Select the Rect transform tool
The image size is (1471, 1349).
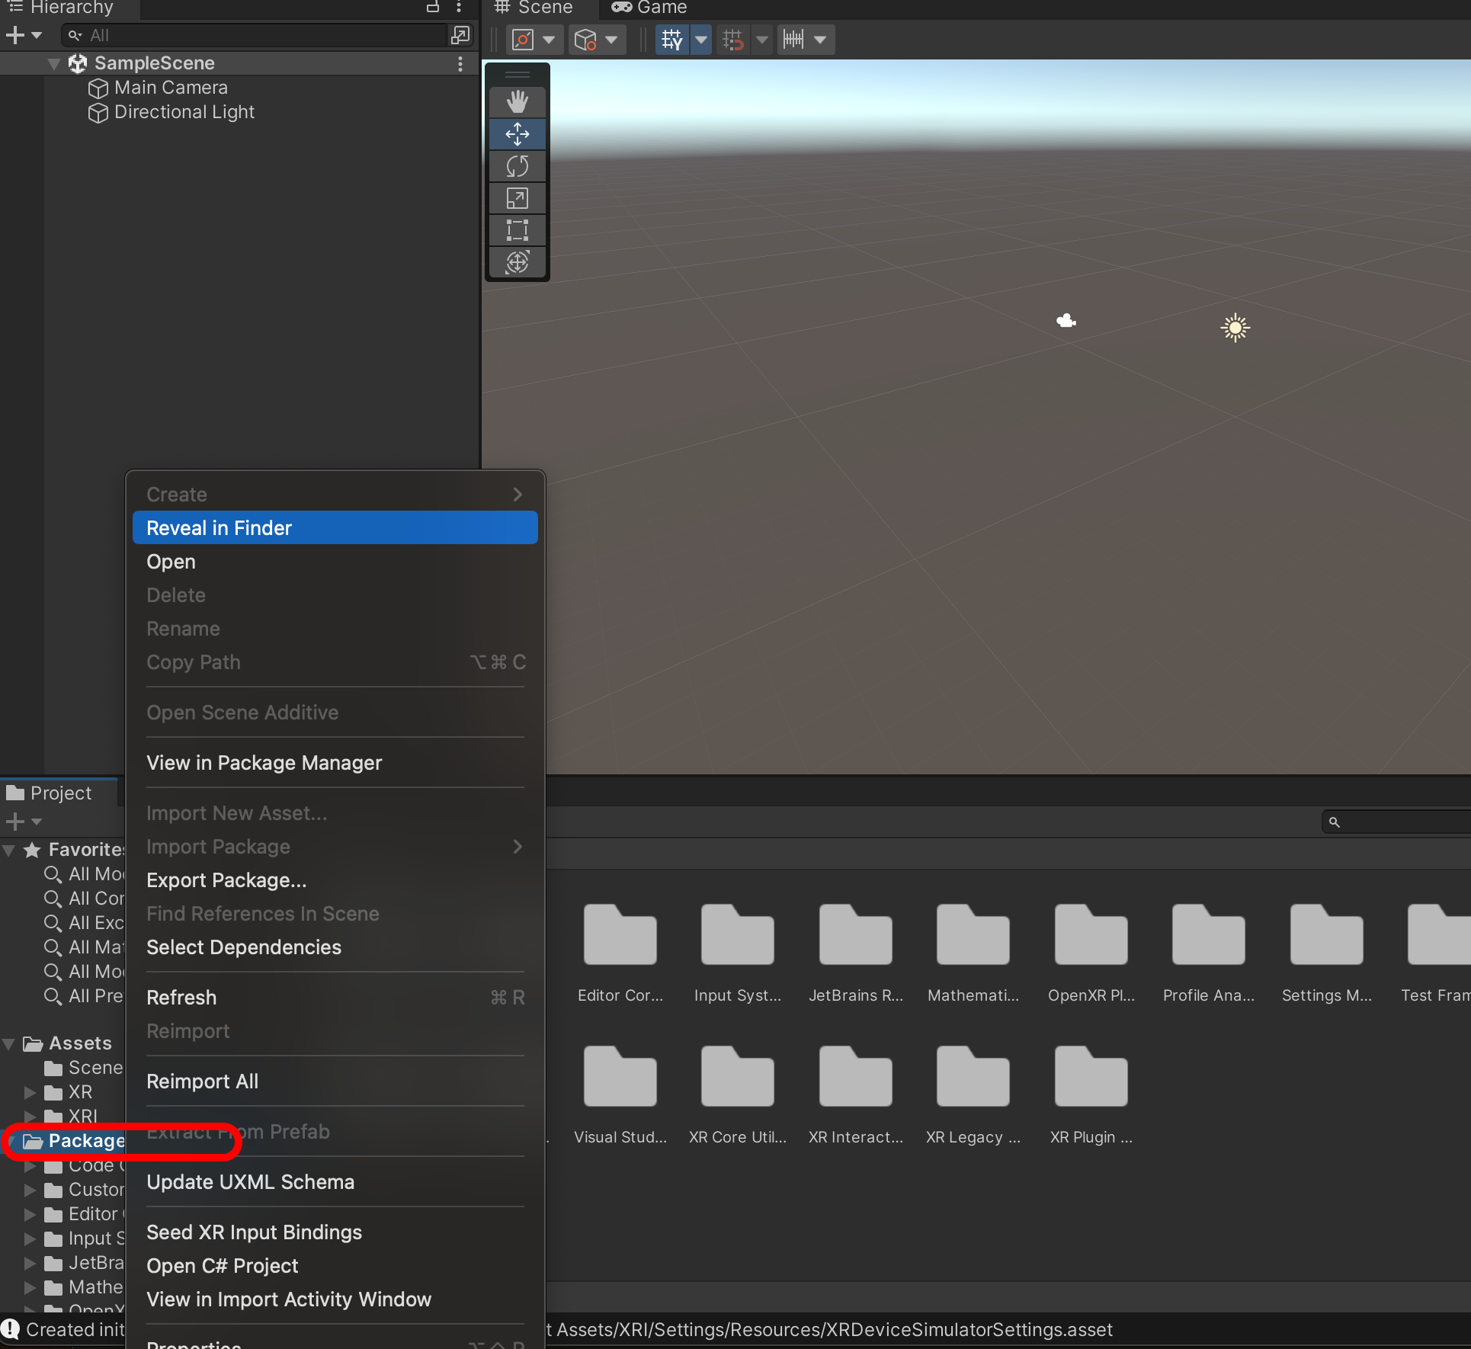click(517, 230)
